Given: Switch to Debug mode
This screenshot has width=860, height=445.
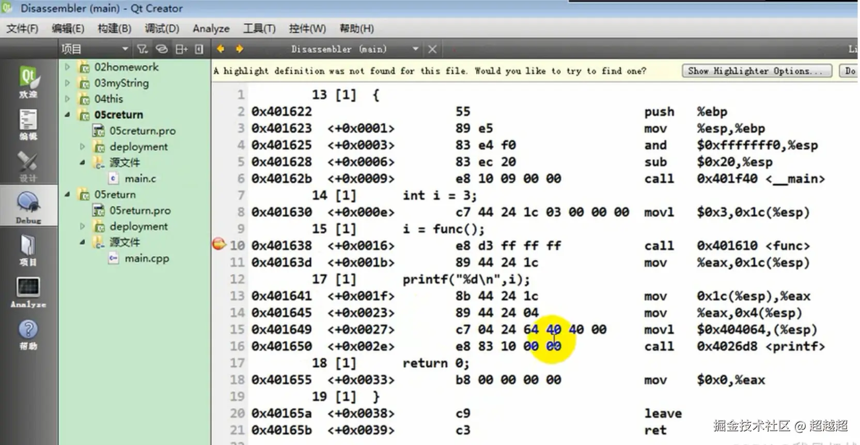Looking at the screenshot, I should [28, 206].
